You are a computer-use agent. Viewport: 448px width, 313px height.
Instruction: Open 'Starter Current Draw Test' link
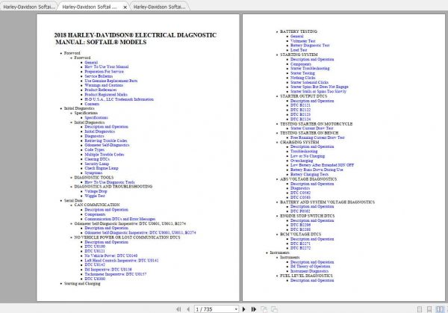pyautogui.click(x=312, y=128)
